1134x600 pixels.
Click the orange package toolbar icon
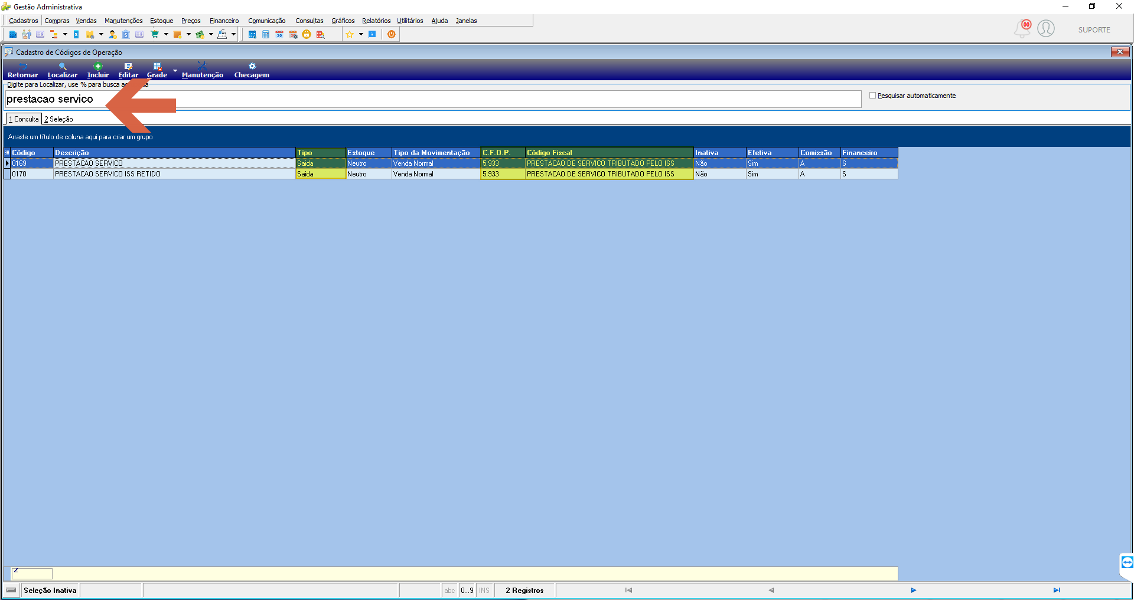click(x=177, y=34)
